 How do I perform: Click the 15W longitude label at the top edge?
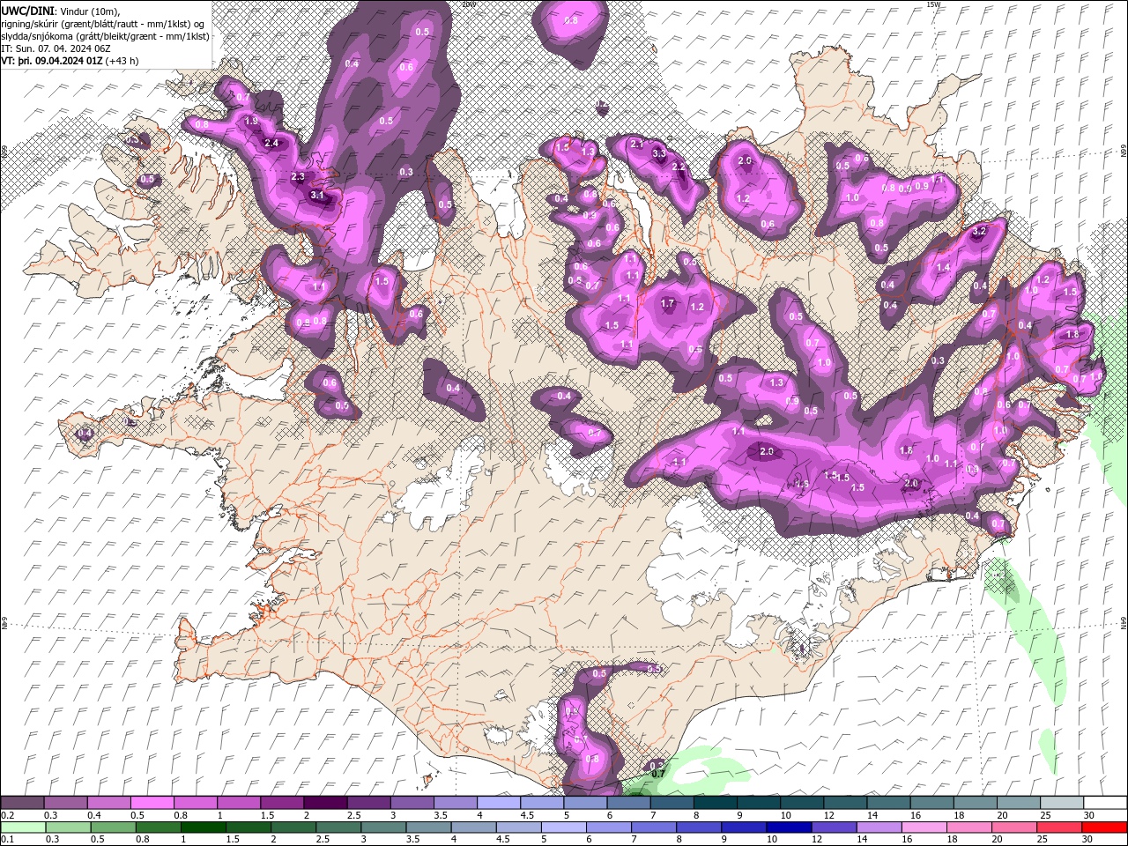coord(933,4)
